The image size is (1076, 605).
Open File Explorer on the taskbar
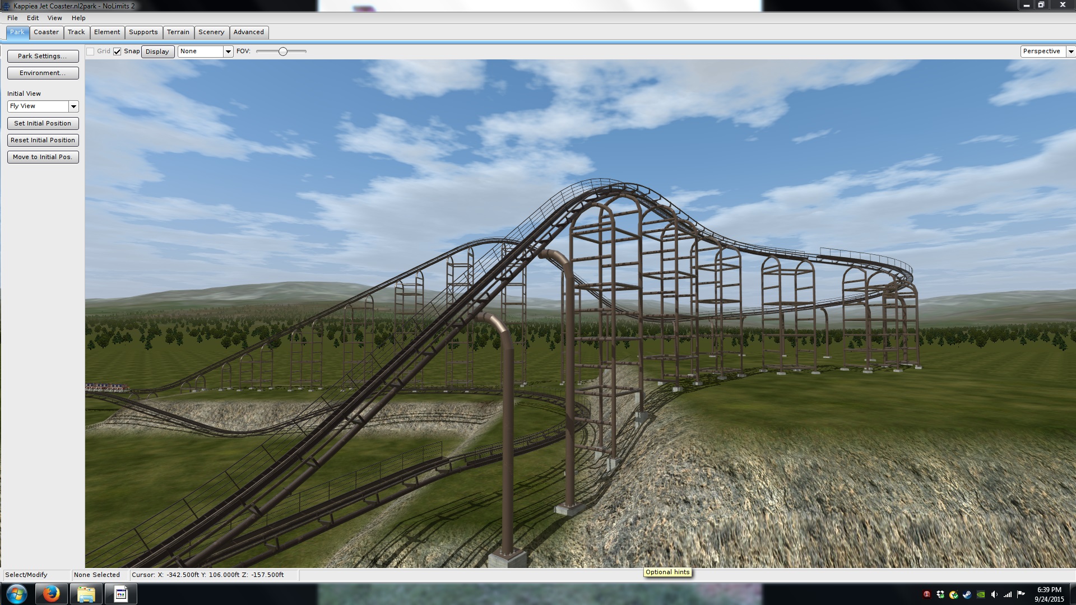coord(86,594)
